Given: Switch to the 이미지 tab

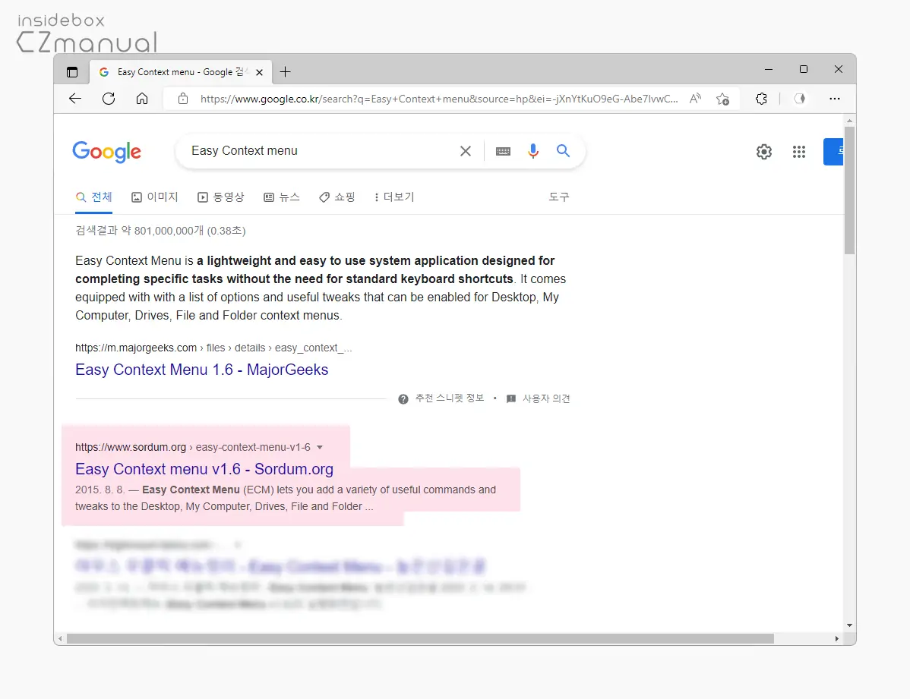Looking at the screenshot, I should [154, 197].
